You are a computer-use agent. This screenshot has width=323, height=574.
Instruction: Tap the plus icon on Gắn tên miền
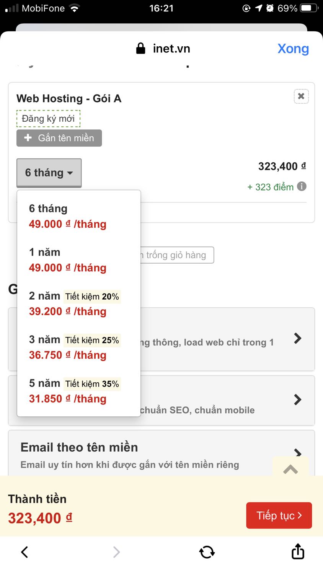pos(28,138)
